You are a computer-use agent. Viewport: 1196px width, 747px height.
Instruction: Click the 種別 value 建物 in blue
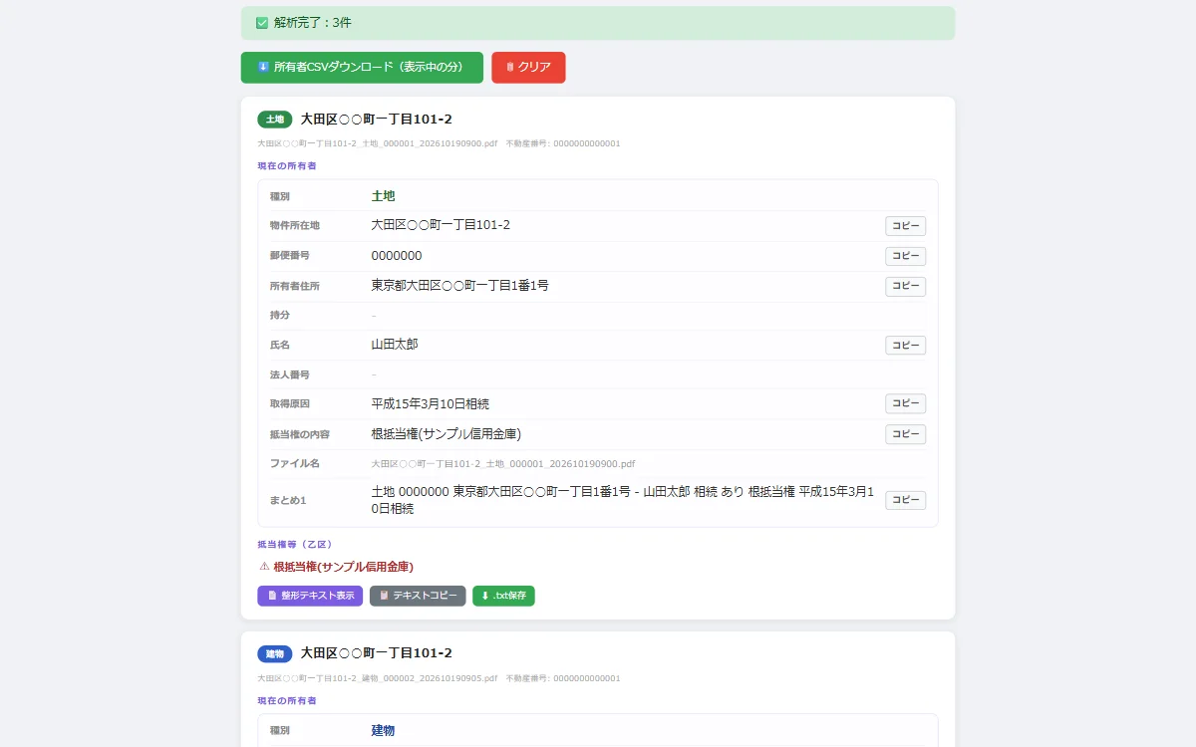click(x=384, y=731)
